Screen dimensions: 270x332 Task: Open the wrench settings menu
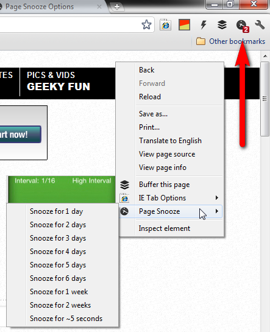[260, 25]
